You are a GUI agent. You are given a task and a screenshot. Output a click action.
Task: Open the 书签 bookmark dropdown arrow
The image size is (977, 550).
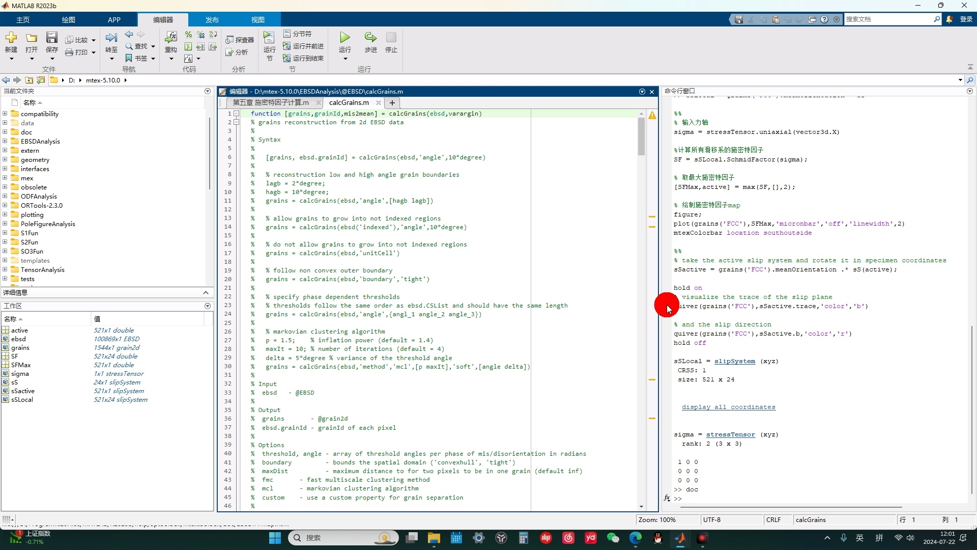click(153, 59)
